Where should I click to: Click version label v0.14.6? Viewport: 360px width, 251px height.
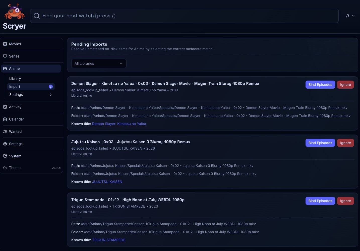pyautogui.click(x=56, y=168)
